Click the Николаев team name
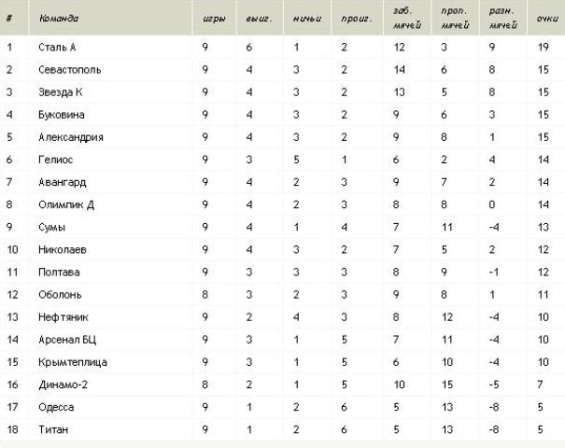 (x=63, y=249)
